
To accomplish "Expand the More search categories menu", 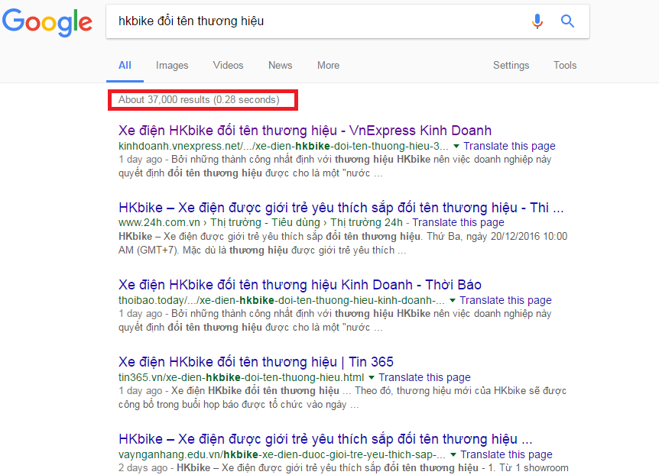I will [328, 65].
